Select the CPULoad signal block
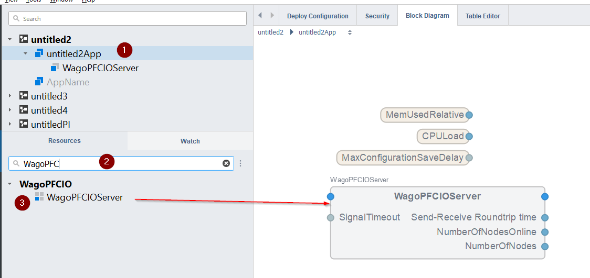The image size is (590, 278). click(443, 137)
